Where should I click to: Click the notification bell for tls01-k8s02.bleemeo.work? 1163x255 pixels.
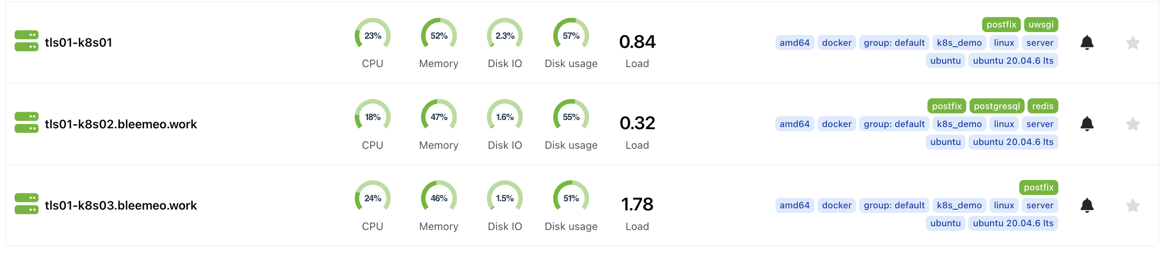pyautogui.click(x=1087, y=124)
